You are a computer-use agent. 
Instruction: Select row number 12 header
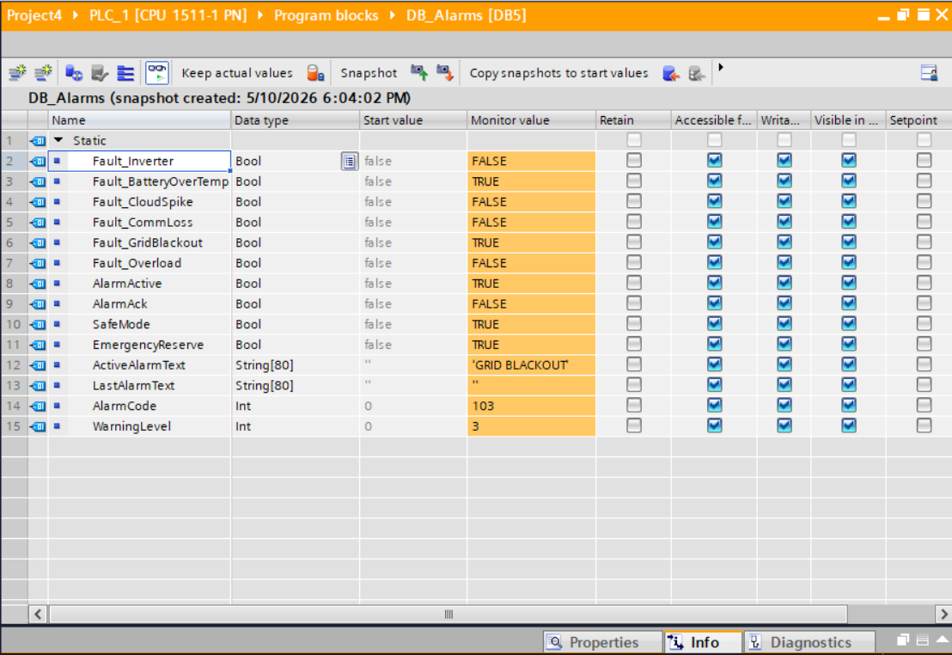click(x=14, y=365)
